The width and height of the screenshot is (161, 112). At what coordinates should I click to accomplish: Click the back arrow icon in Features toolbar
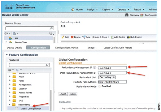(10, 70)
